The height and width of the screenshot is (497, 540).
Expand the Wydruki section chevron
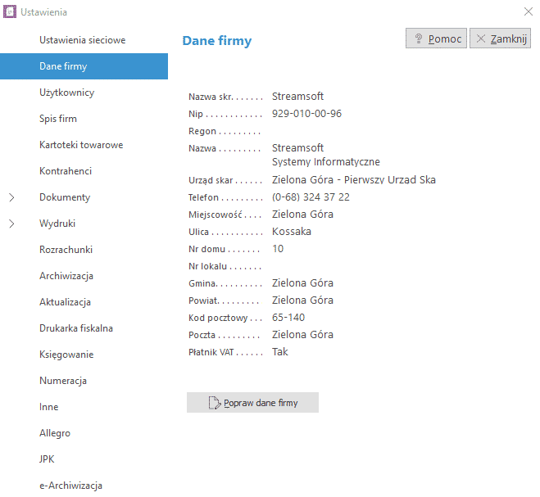click(x=11, y=224)
